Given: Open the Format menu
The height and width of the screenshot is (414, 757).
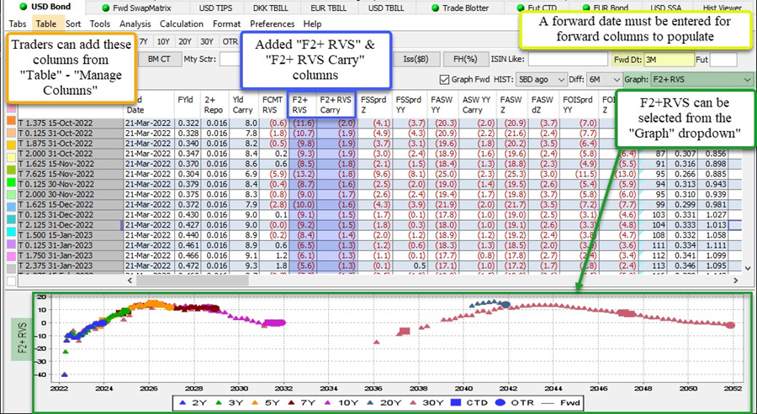Looking at the screenshot, I should [226, 24].
